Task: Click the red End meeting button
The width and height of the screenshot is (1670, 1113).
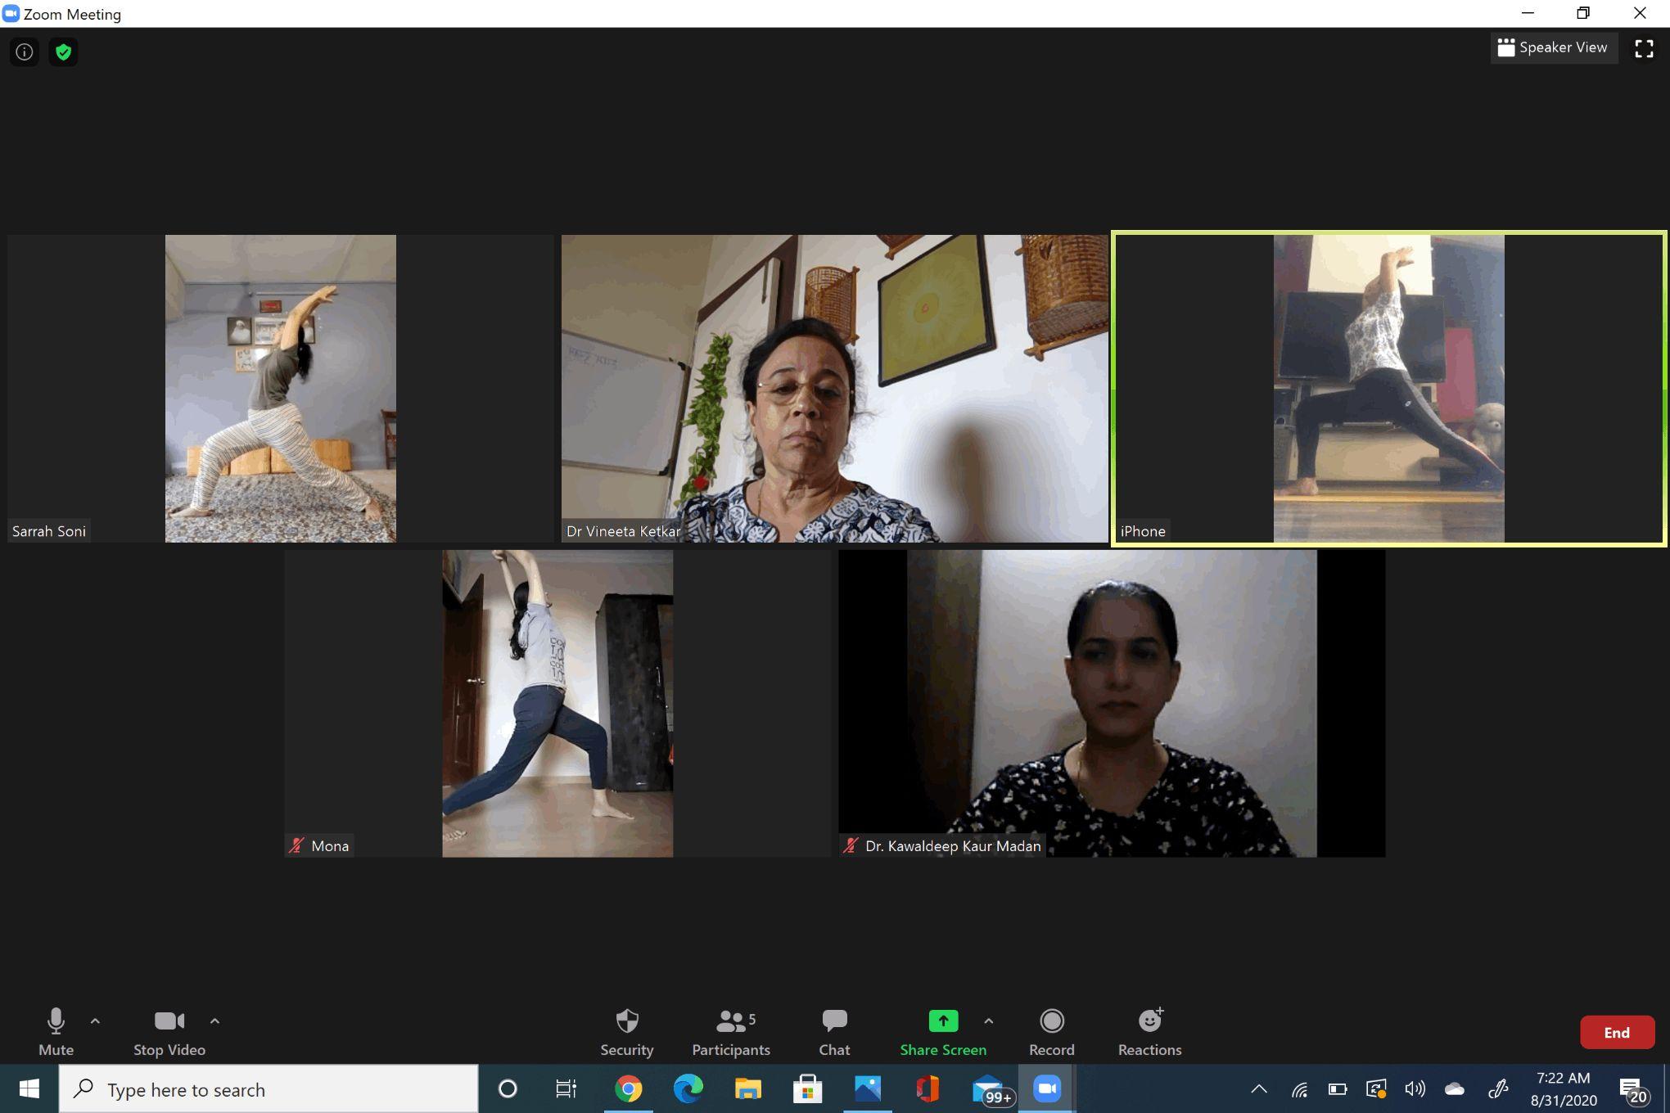Action: 1616,1032
